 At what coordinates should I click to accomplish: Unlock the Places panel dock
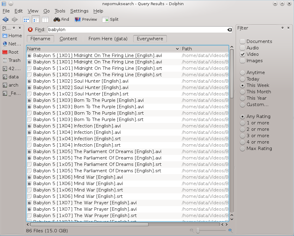pyautogui.click(x=14, y=28)
